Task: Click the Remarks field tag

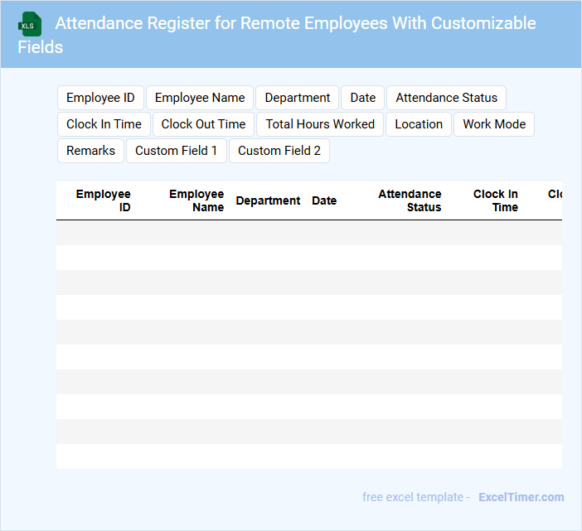Action: tap(90, 151)
